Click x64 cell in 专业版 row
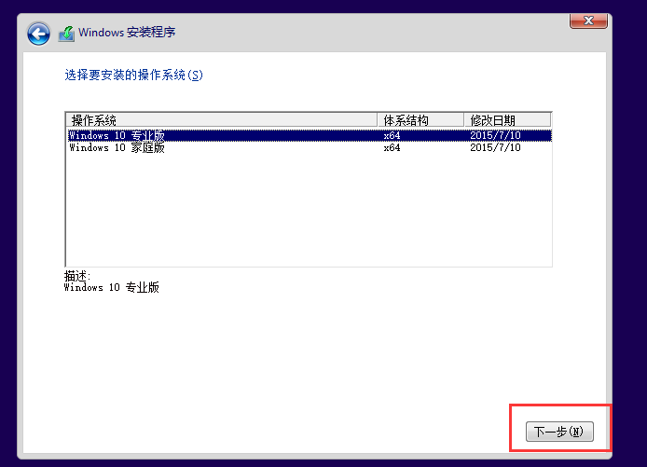Image resolution: width=647 pixels, height=467 pixels. pos(392,135)
